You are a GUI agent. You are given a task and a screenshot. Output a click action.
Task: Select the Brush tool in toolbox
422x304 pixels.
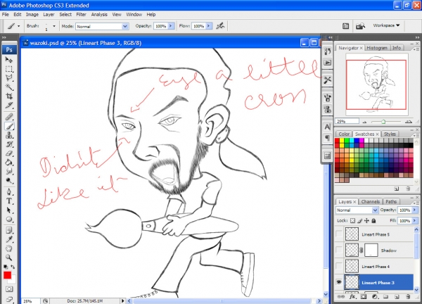9,126
